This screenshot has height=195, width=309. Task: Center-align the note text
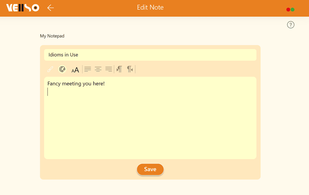(x=98, y=69)
